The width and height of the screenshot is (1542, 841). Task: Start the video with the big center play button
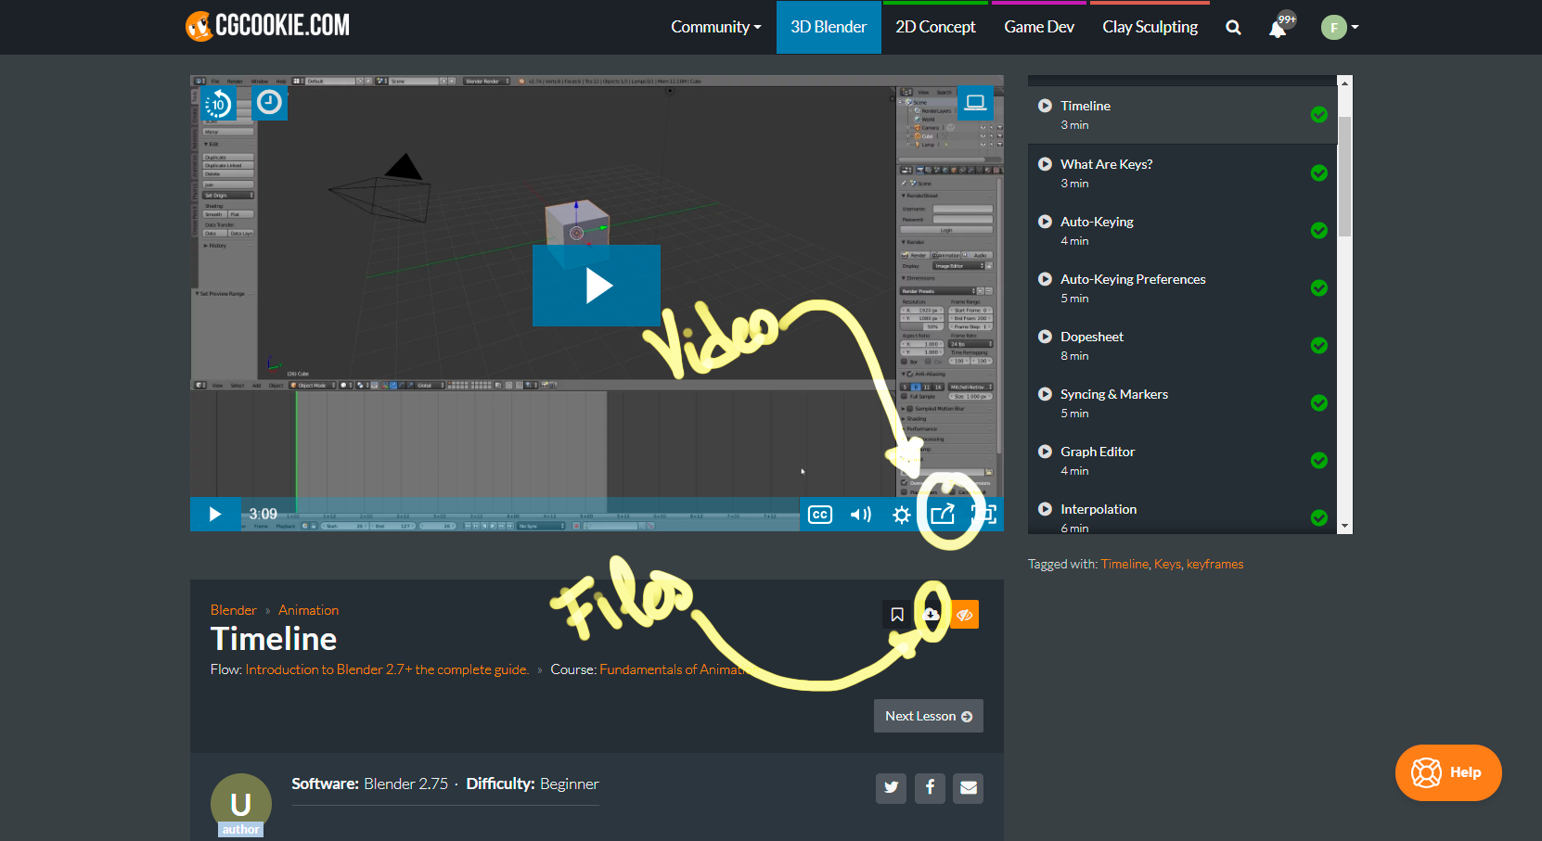click(597, 286)
